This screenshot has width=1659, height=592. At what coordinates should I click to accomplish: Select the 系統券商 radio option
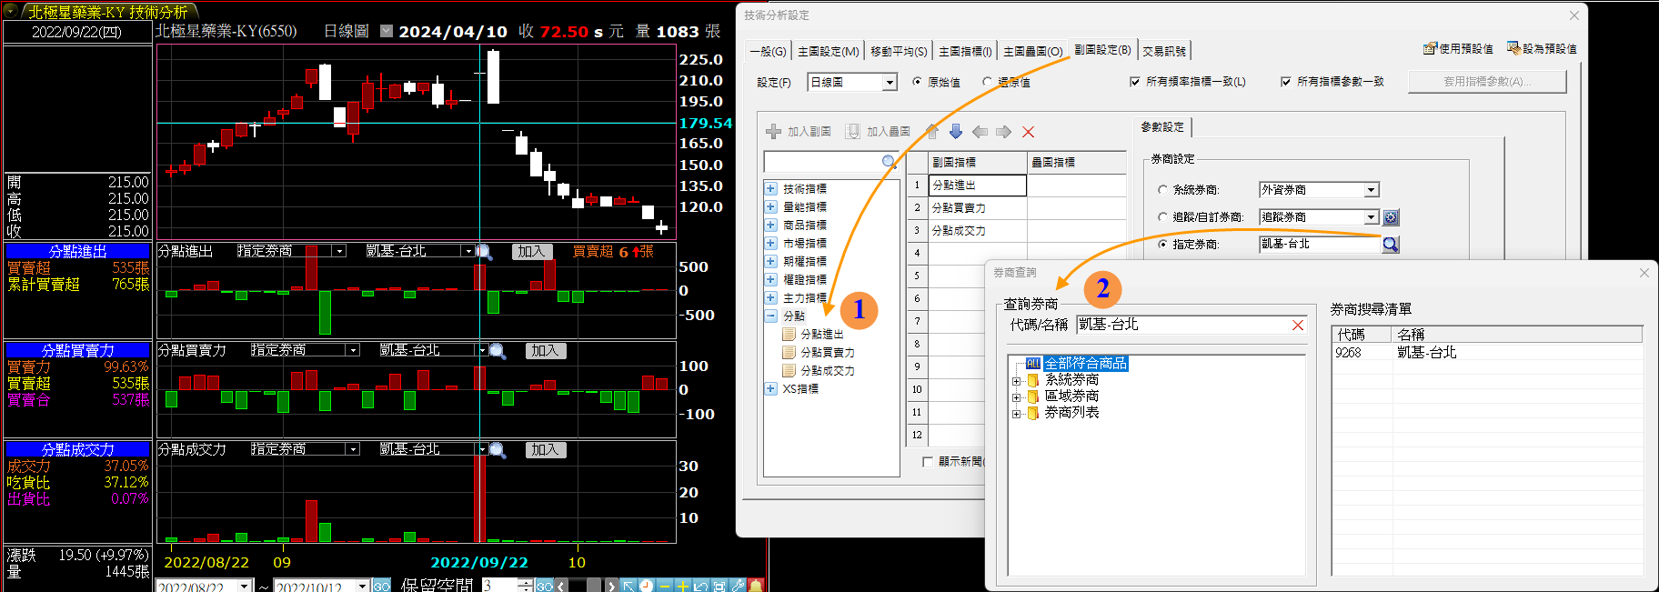click(x=1162, y=190)
